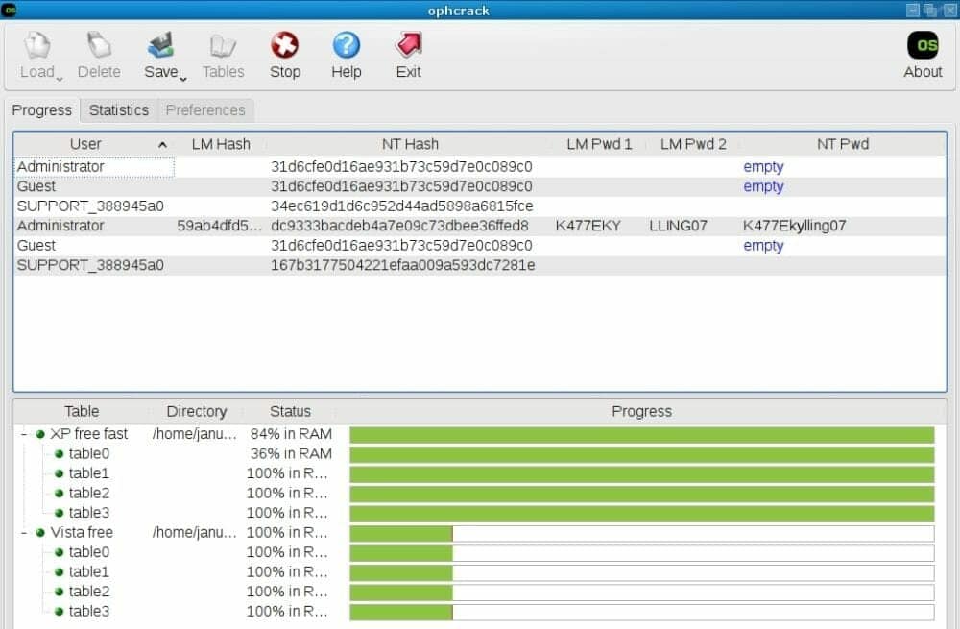Click the LM Pwd 2 column header
This screenshot has width=960, height=629.
click(x=693, y=144)
